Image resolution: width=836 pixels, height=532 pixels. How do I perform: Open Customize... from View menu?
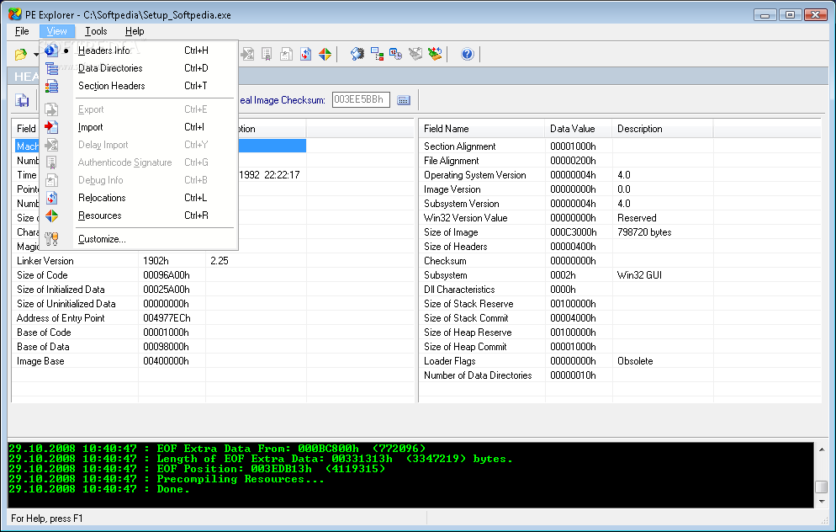click(x=139, y=239)
